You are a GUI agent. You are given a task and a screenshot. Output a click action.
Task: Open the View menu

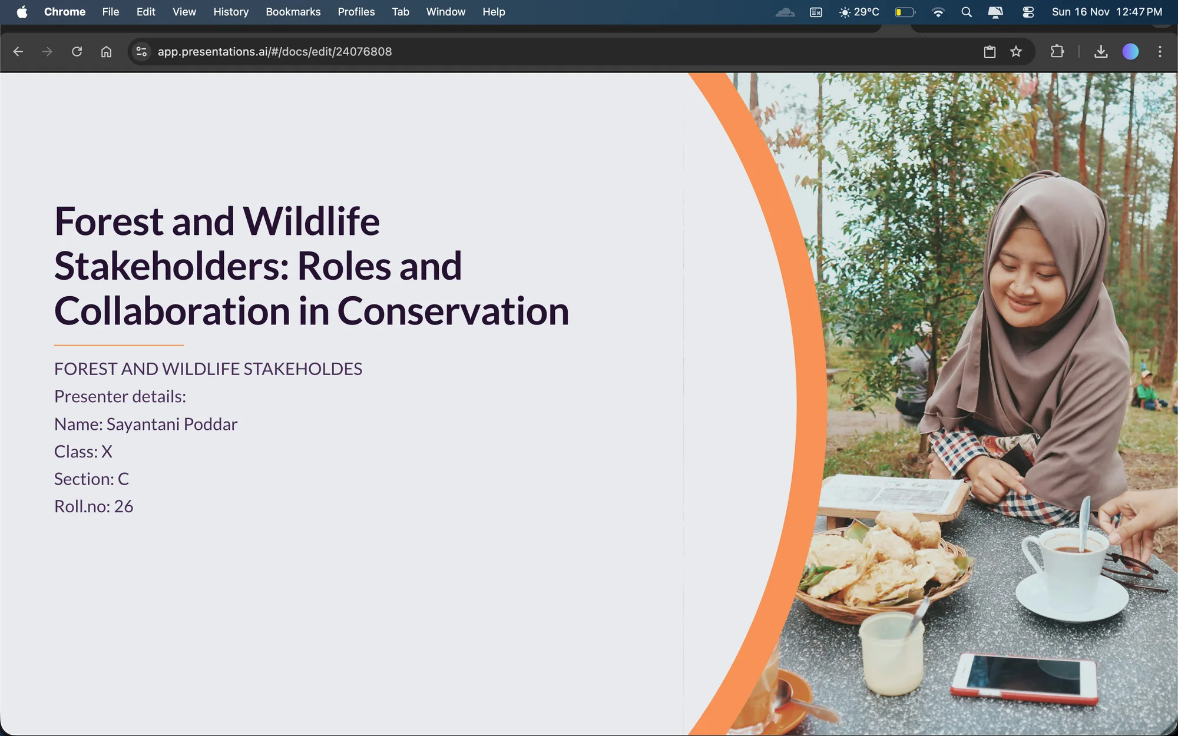tap(184, 12)
